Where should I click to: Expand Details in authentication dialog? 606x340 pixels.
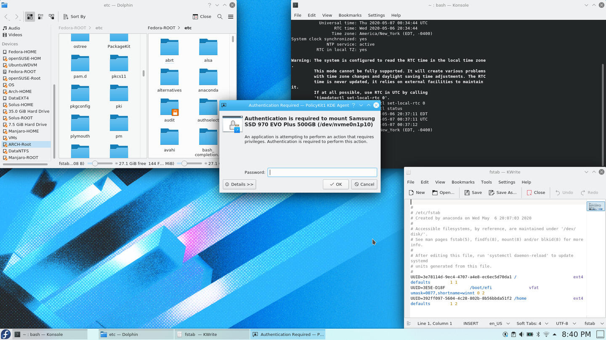[239, 184]
